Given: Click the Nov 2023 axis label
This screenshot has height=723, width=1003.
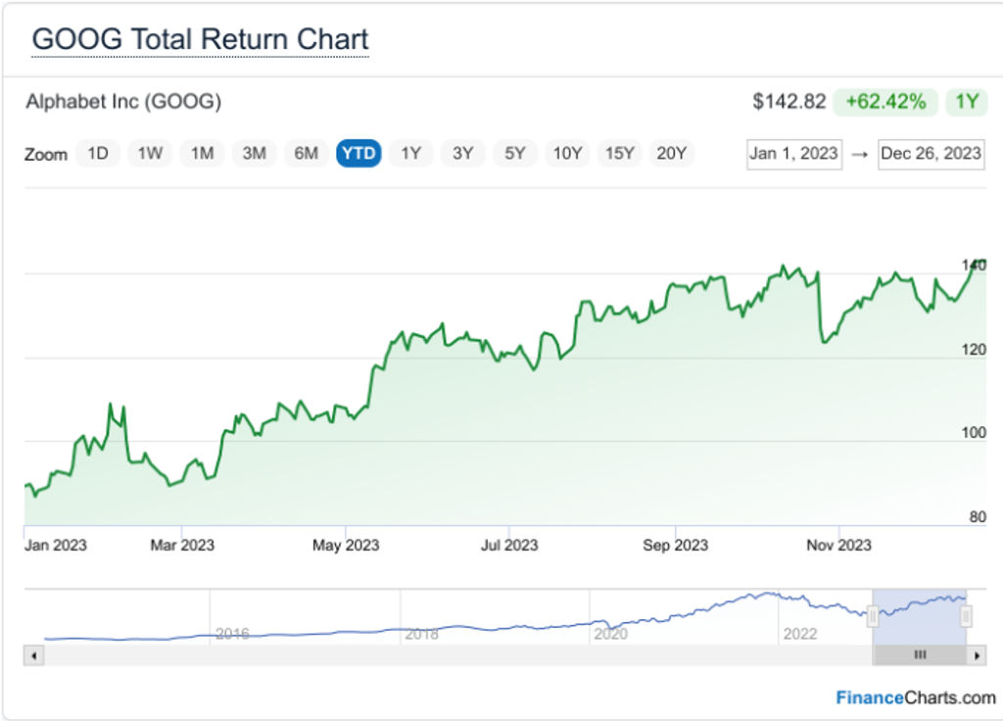Looking at the screenshot, I should pyautogui.click(x=838, y=546).
